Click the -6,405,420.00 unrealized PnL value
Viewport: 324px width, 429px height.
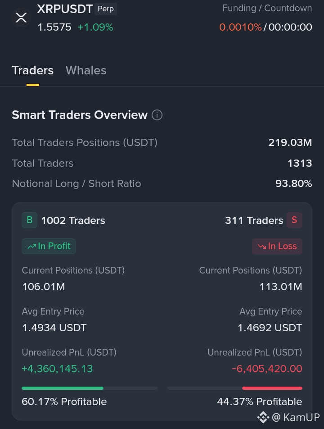tap(267, 369)
